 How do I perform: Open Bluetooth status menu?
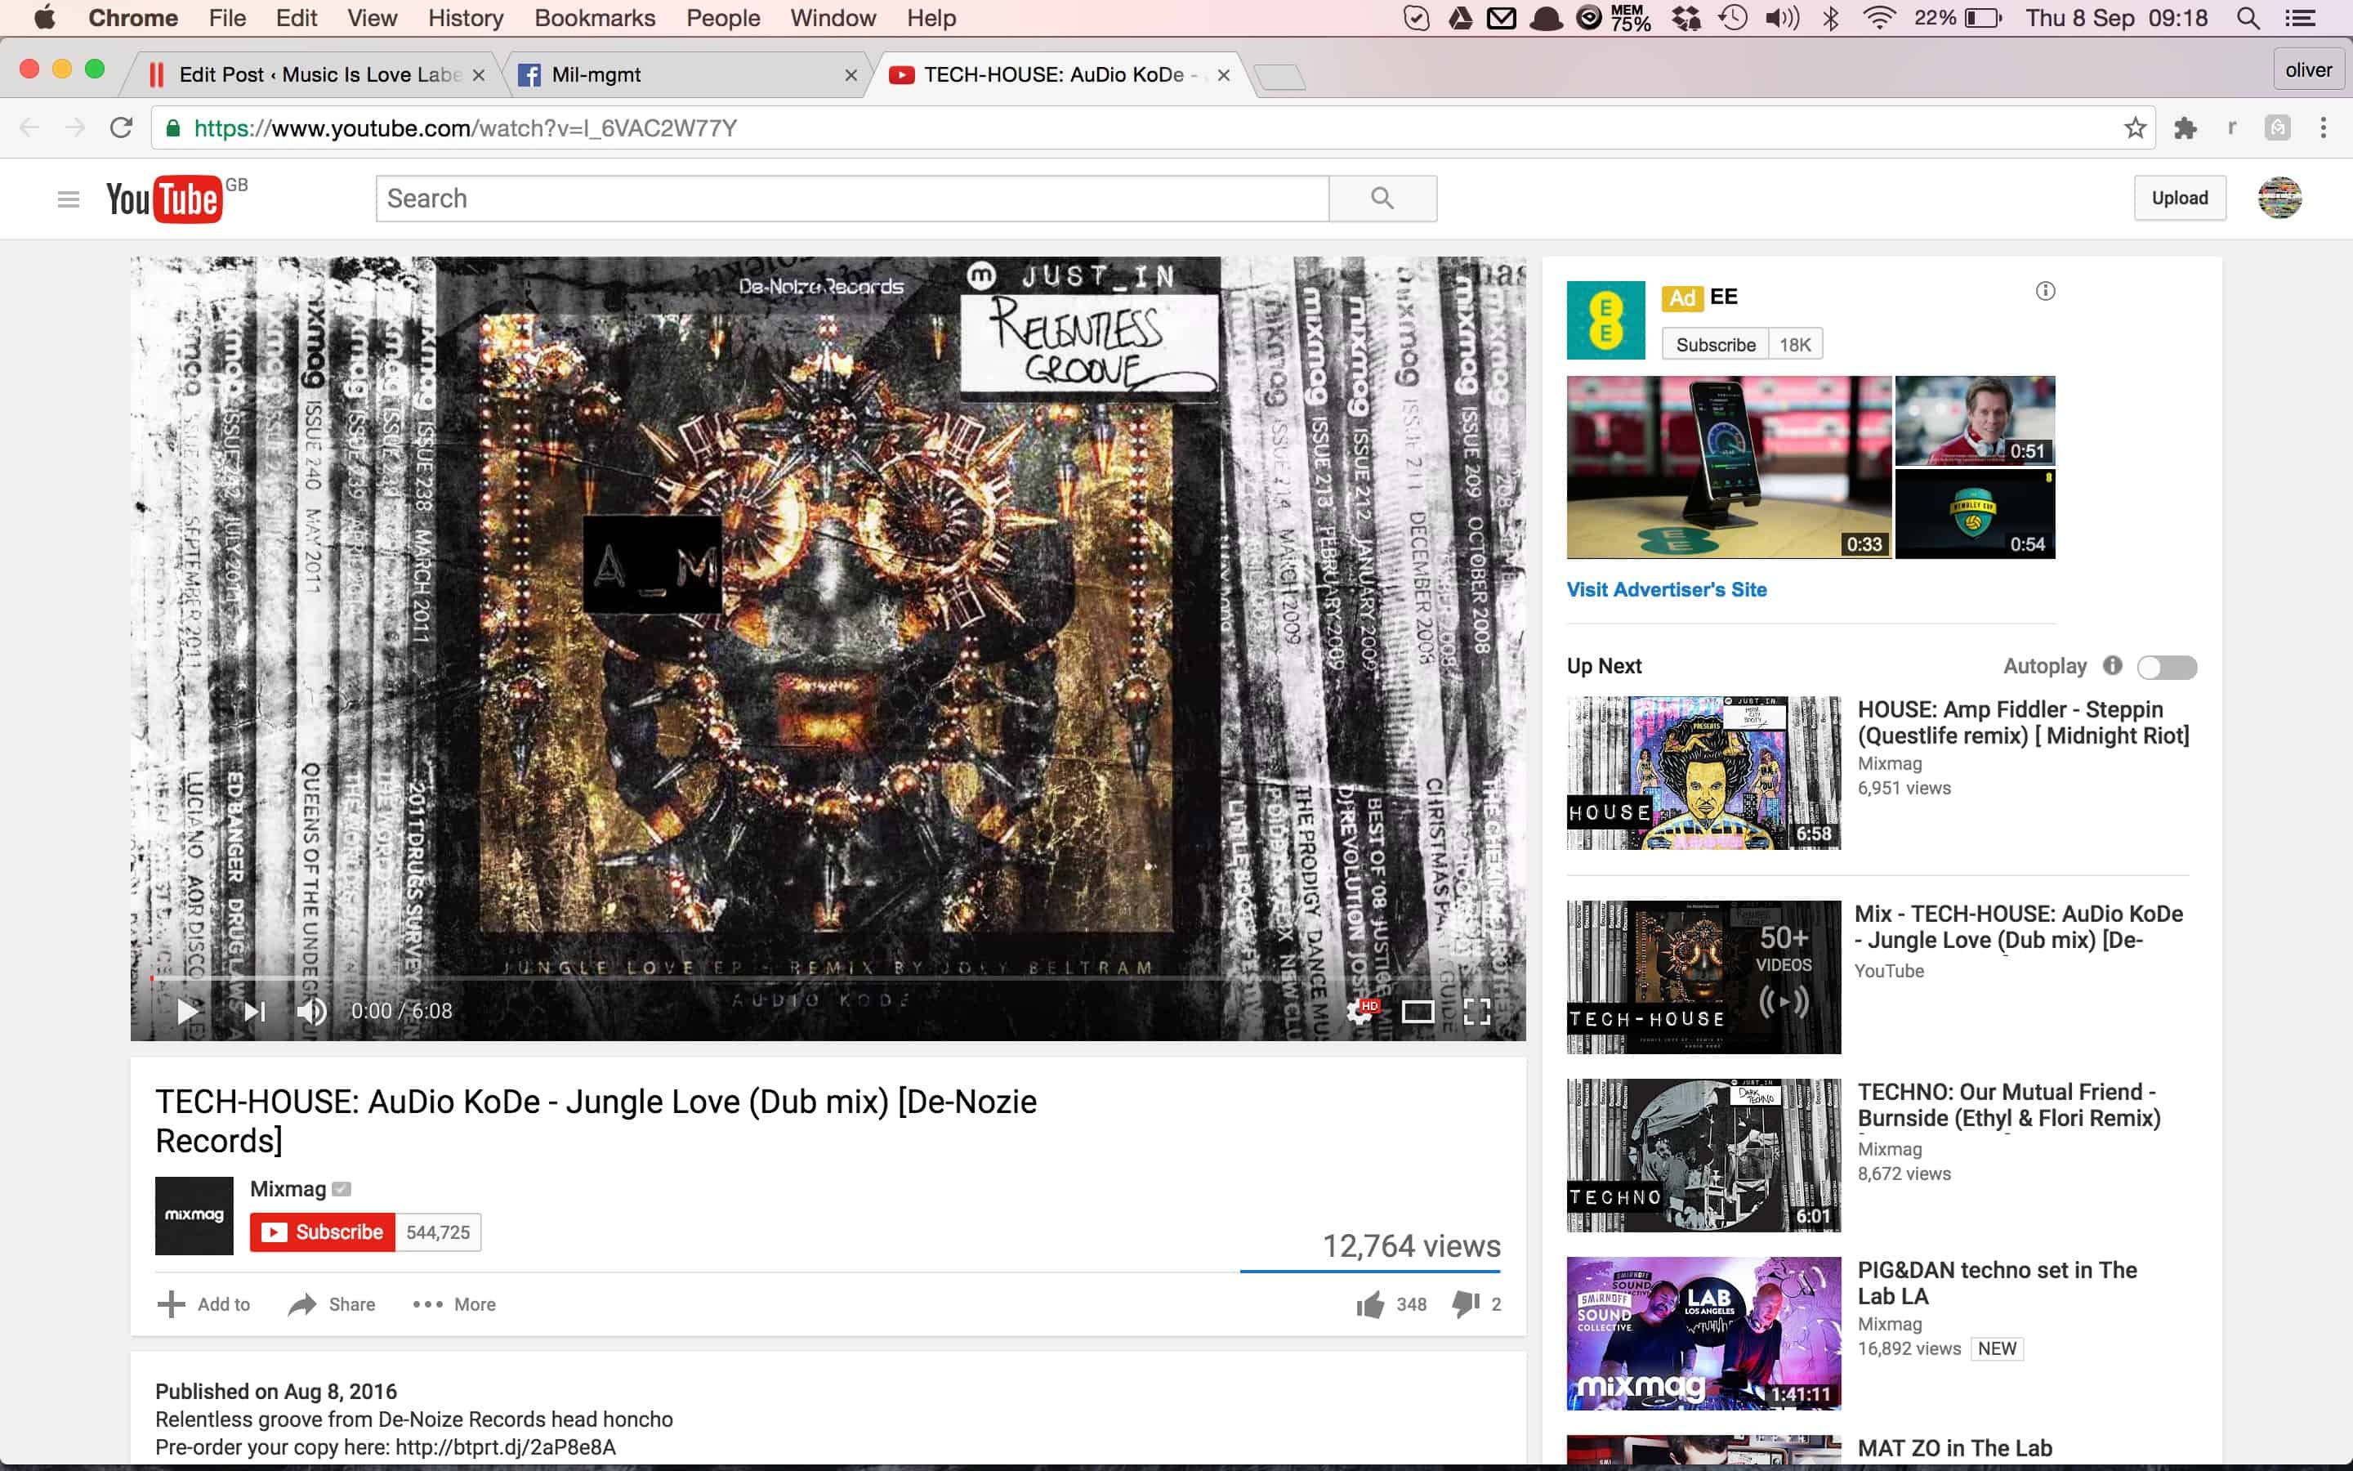(x=1831, y=17)
